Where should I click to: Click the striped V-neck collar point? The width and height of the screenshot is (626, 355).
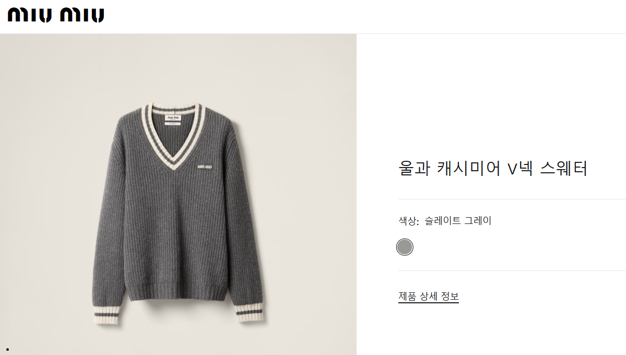tap(174, 164)
